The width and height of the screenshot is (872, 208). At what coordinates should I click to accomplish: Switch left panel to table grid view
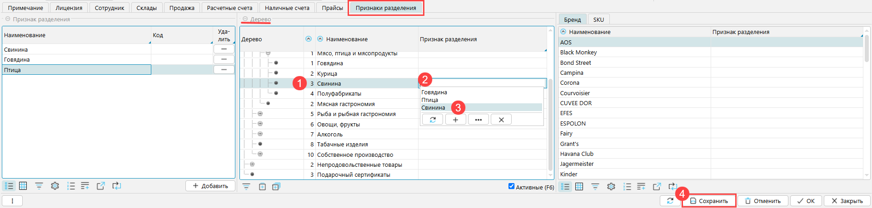tap(23, 186)
